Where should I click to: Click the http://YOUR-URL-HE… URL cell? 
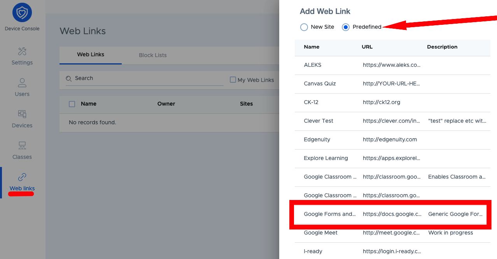click(392, 84)
